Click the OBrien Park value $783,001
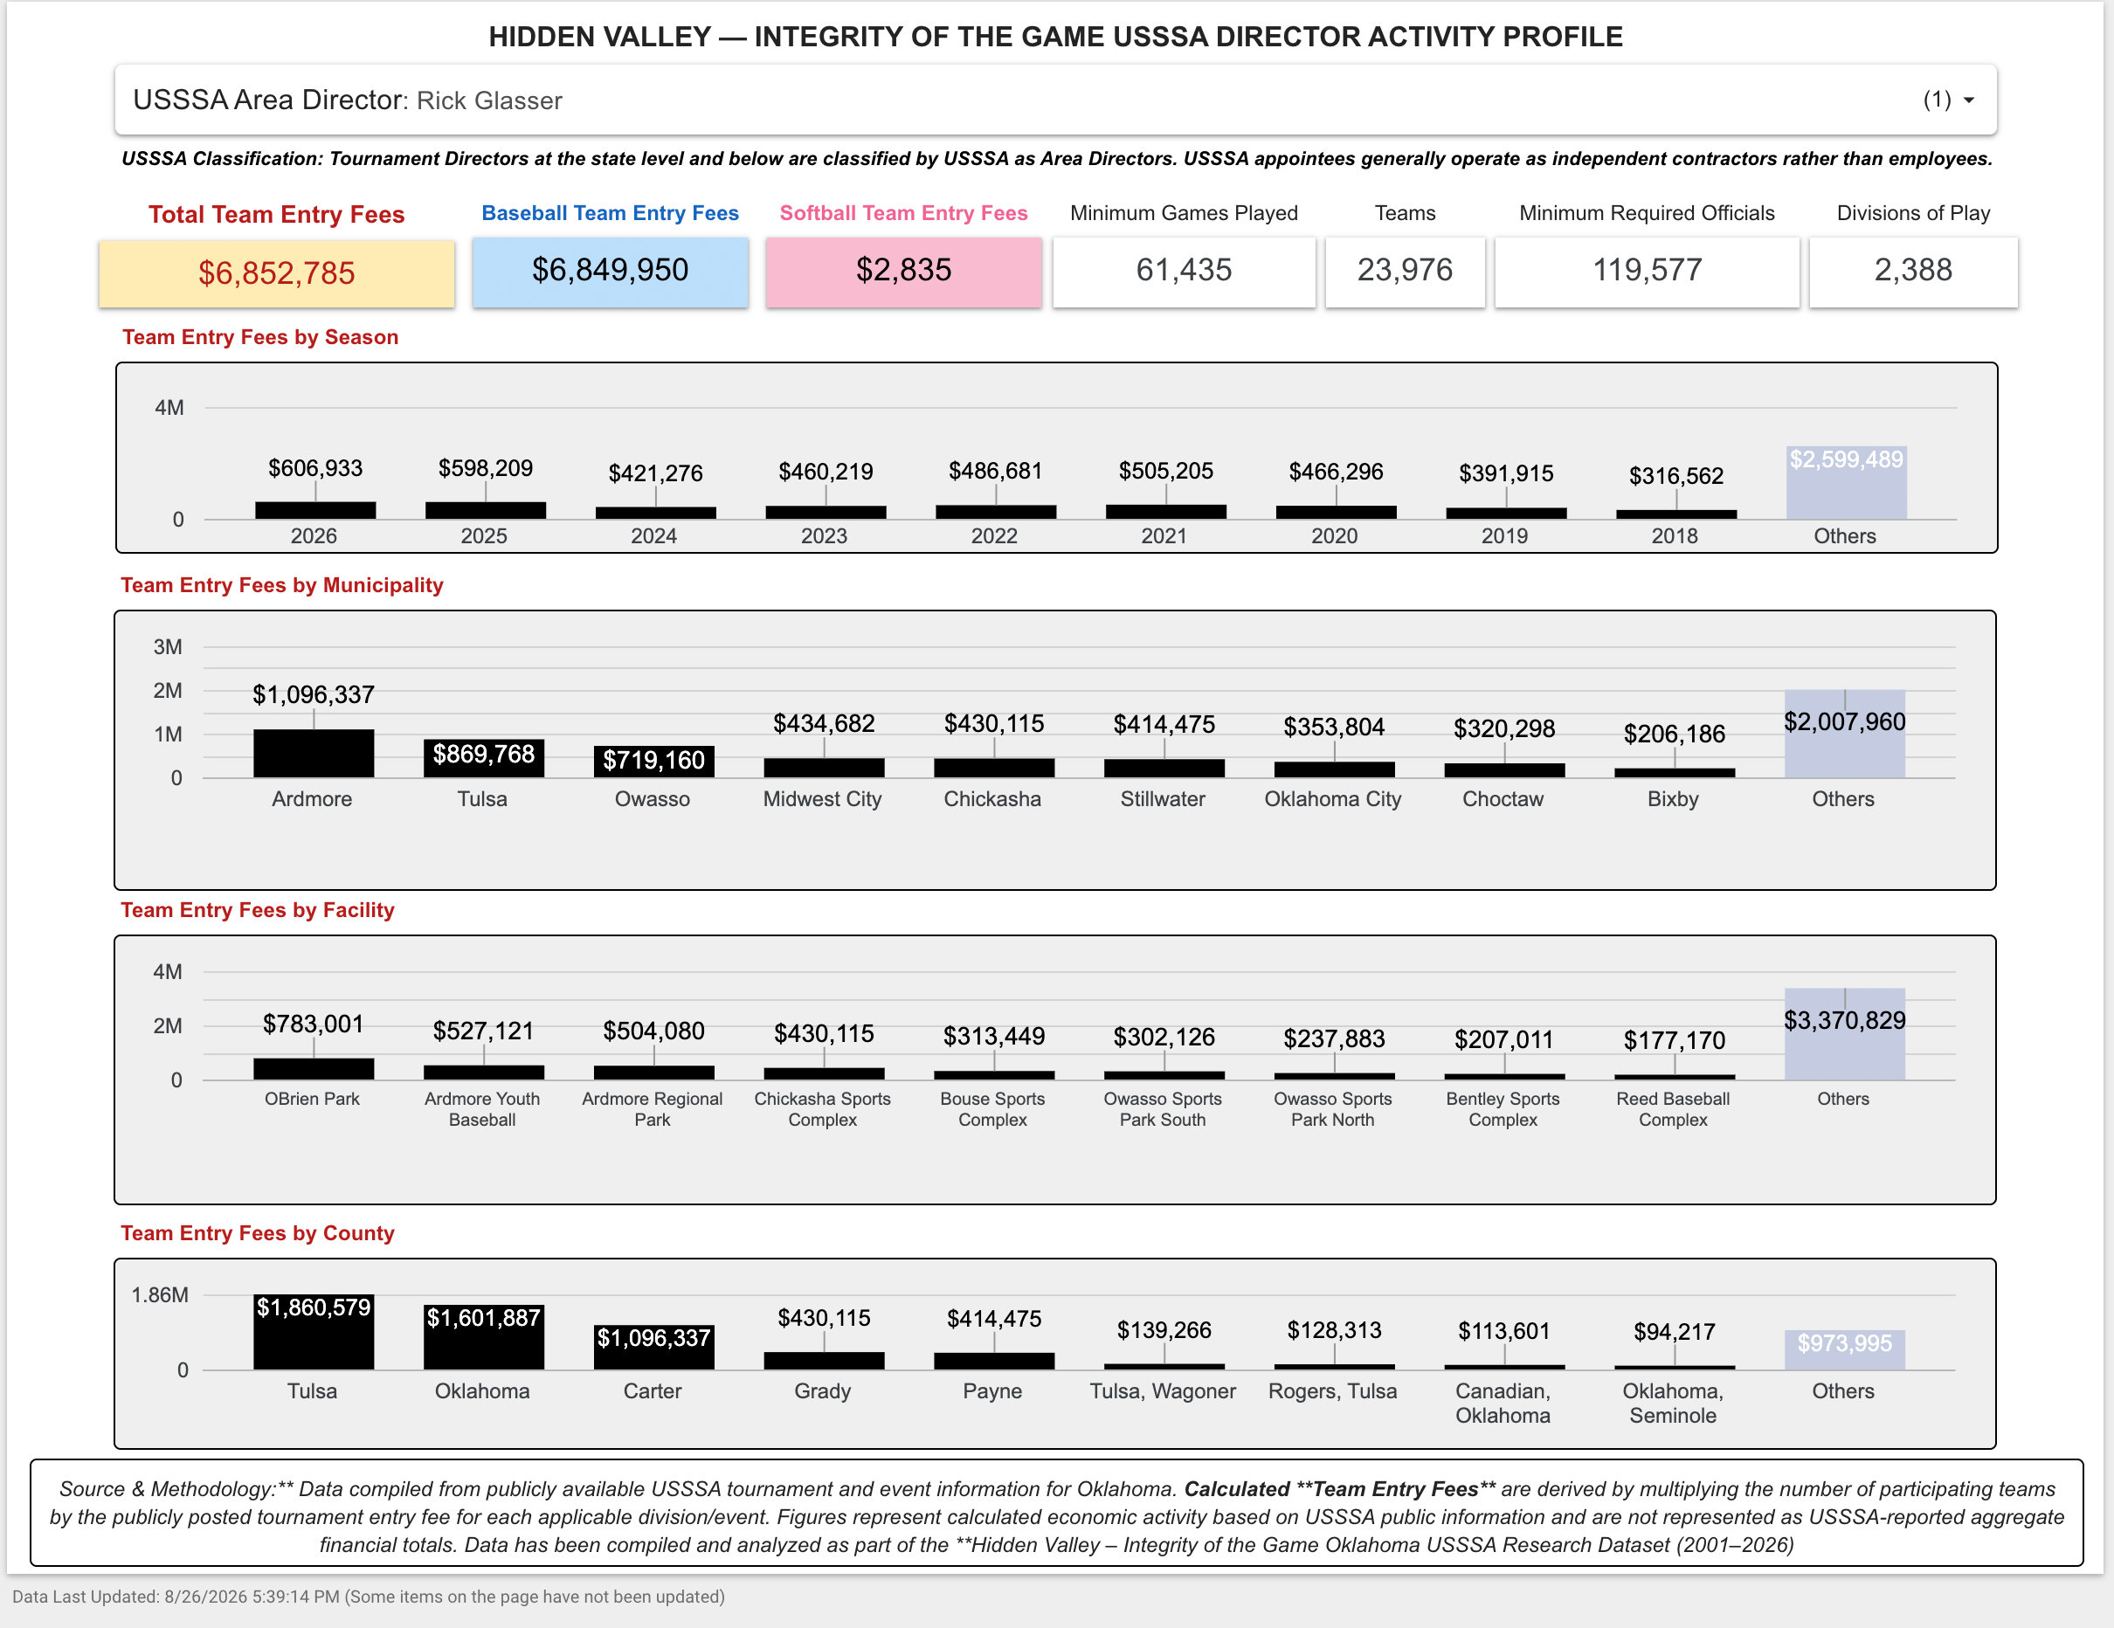The height and width of the screenshot is (1628, 2114). coord(314,1024)
